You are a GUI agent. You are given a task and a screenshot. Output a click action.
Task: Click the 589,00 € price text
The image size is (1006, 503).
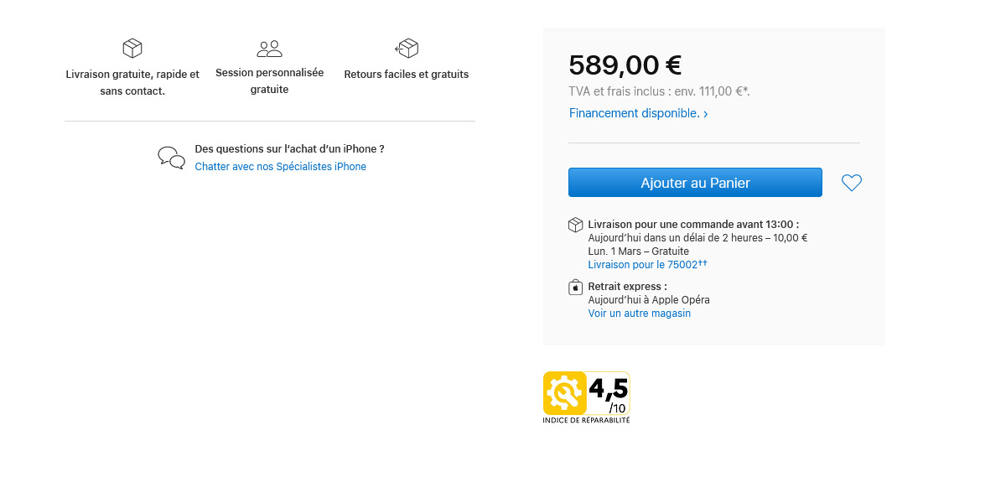click(625, 65)
